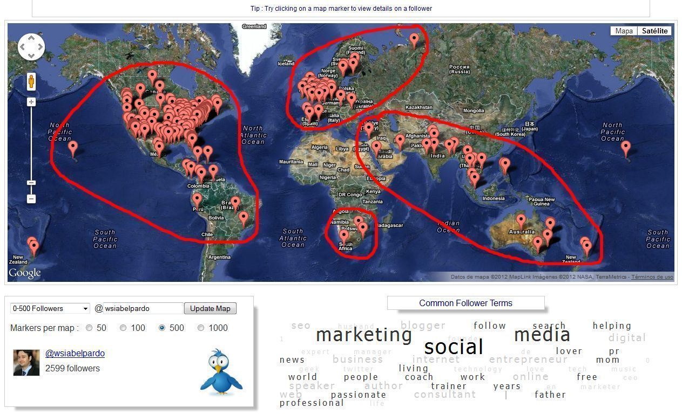The image size is (682, 415).
Task: Pick the Street View pegman icon
Action: coord(31,81)
